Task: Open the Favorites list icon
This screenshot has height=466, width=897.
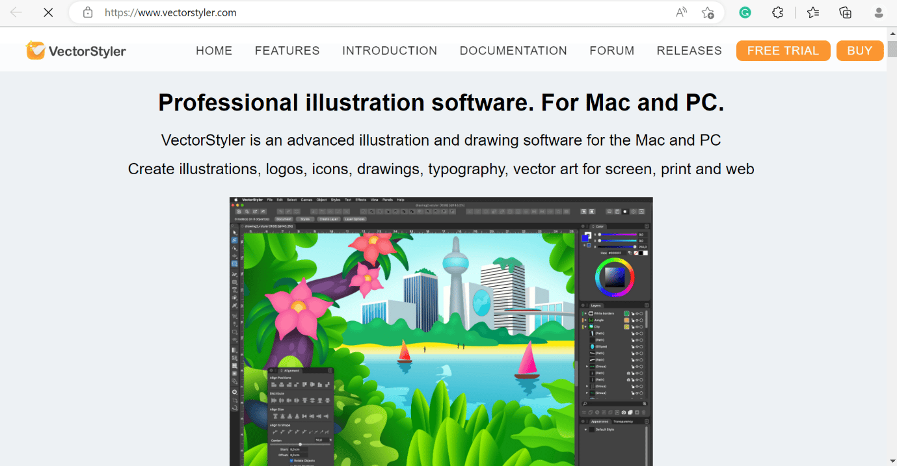Action: pyautogui.click(x=813, y=12)
